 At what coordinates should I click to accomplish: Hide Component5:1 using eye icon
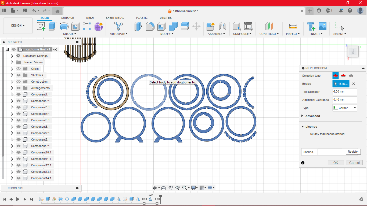click(19, 120)
